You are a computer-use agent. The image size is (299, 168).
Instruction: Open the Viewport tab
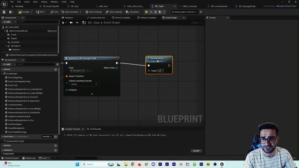tap(69, 18)
